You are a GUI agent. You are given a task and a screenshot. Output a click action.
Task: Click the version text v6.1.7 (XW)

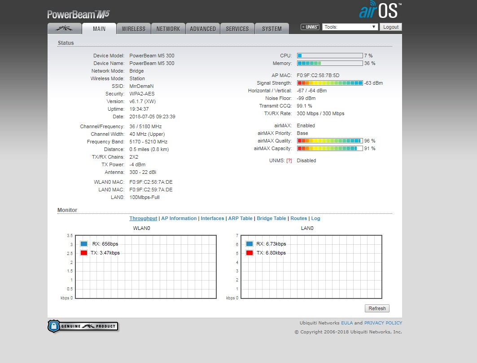coord(142,101)
